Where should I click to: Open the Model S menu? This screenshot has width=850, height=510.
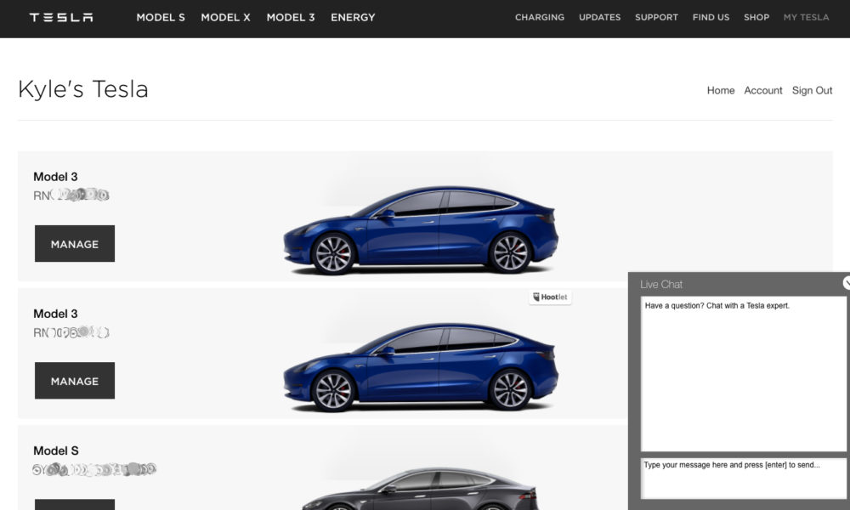click(161, 17)
